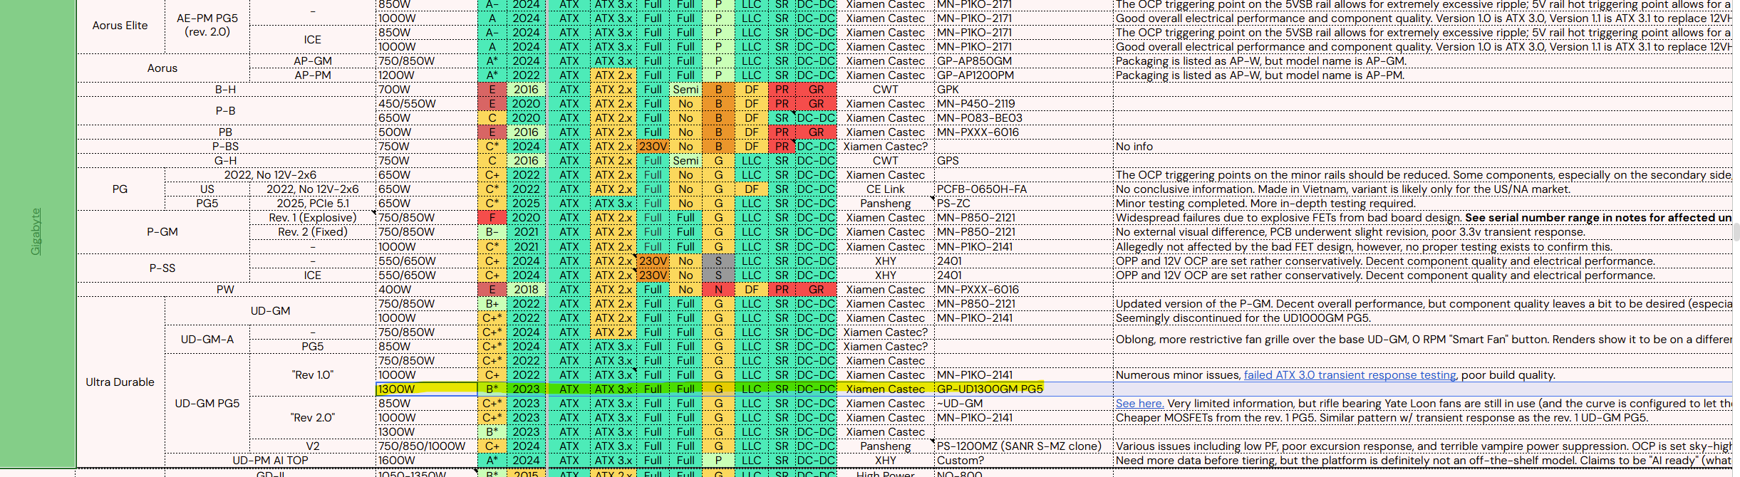Select the 'Allegedly not affected by the bad FET' note

[x=1422, y=247]
